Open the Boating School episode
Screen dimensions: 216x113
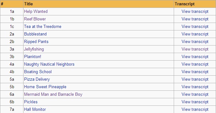[38, 72]
